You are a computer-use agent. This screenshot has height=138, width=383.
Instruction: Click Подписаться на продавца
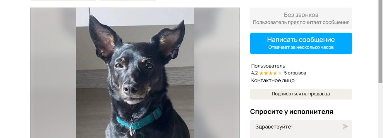[x=301, y=94]
